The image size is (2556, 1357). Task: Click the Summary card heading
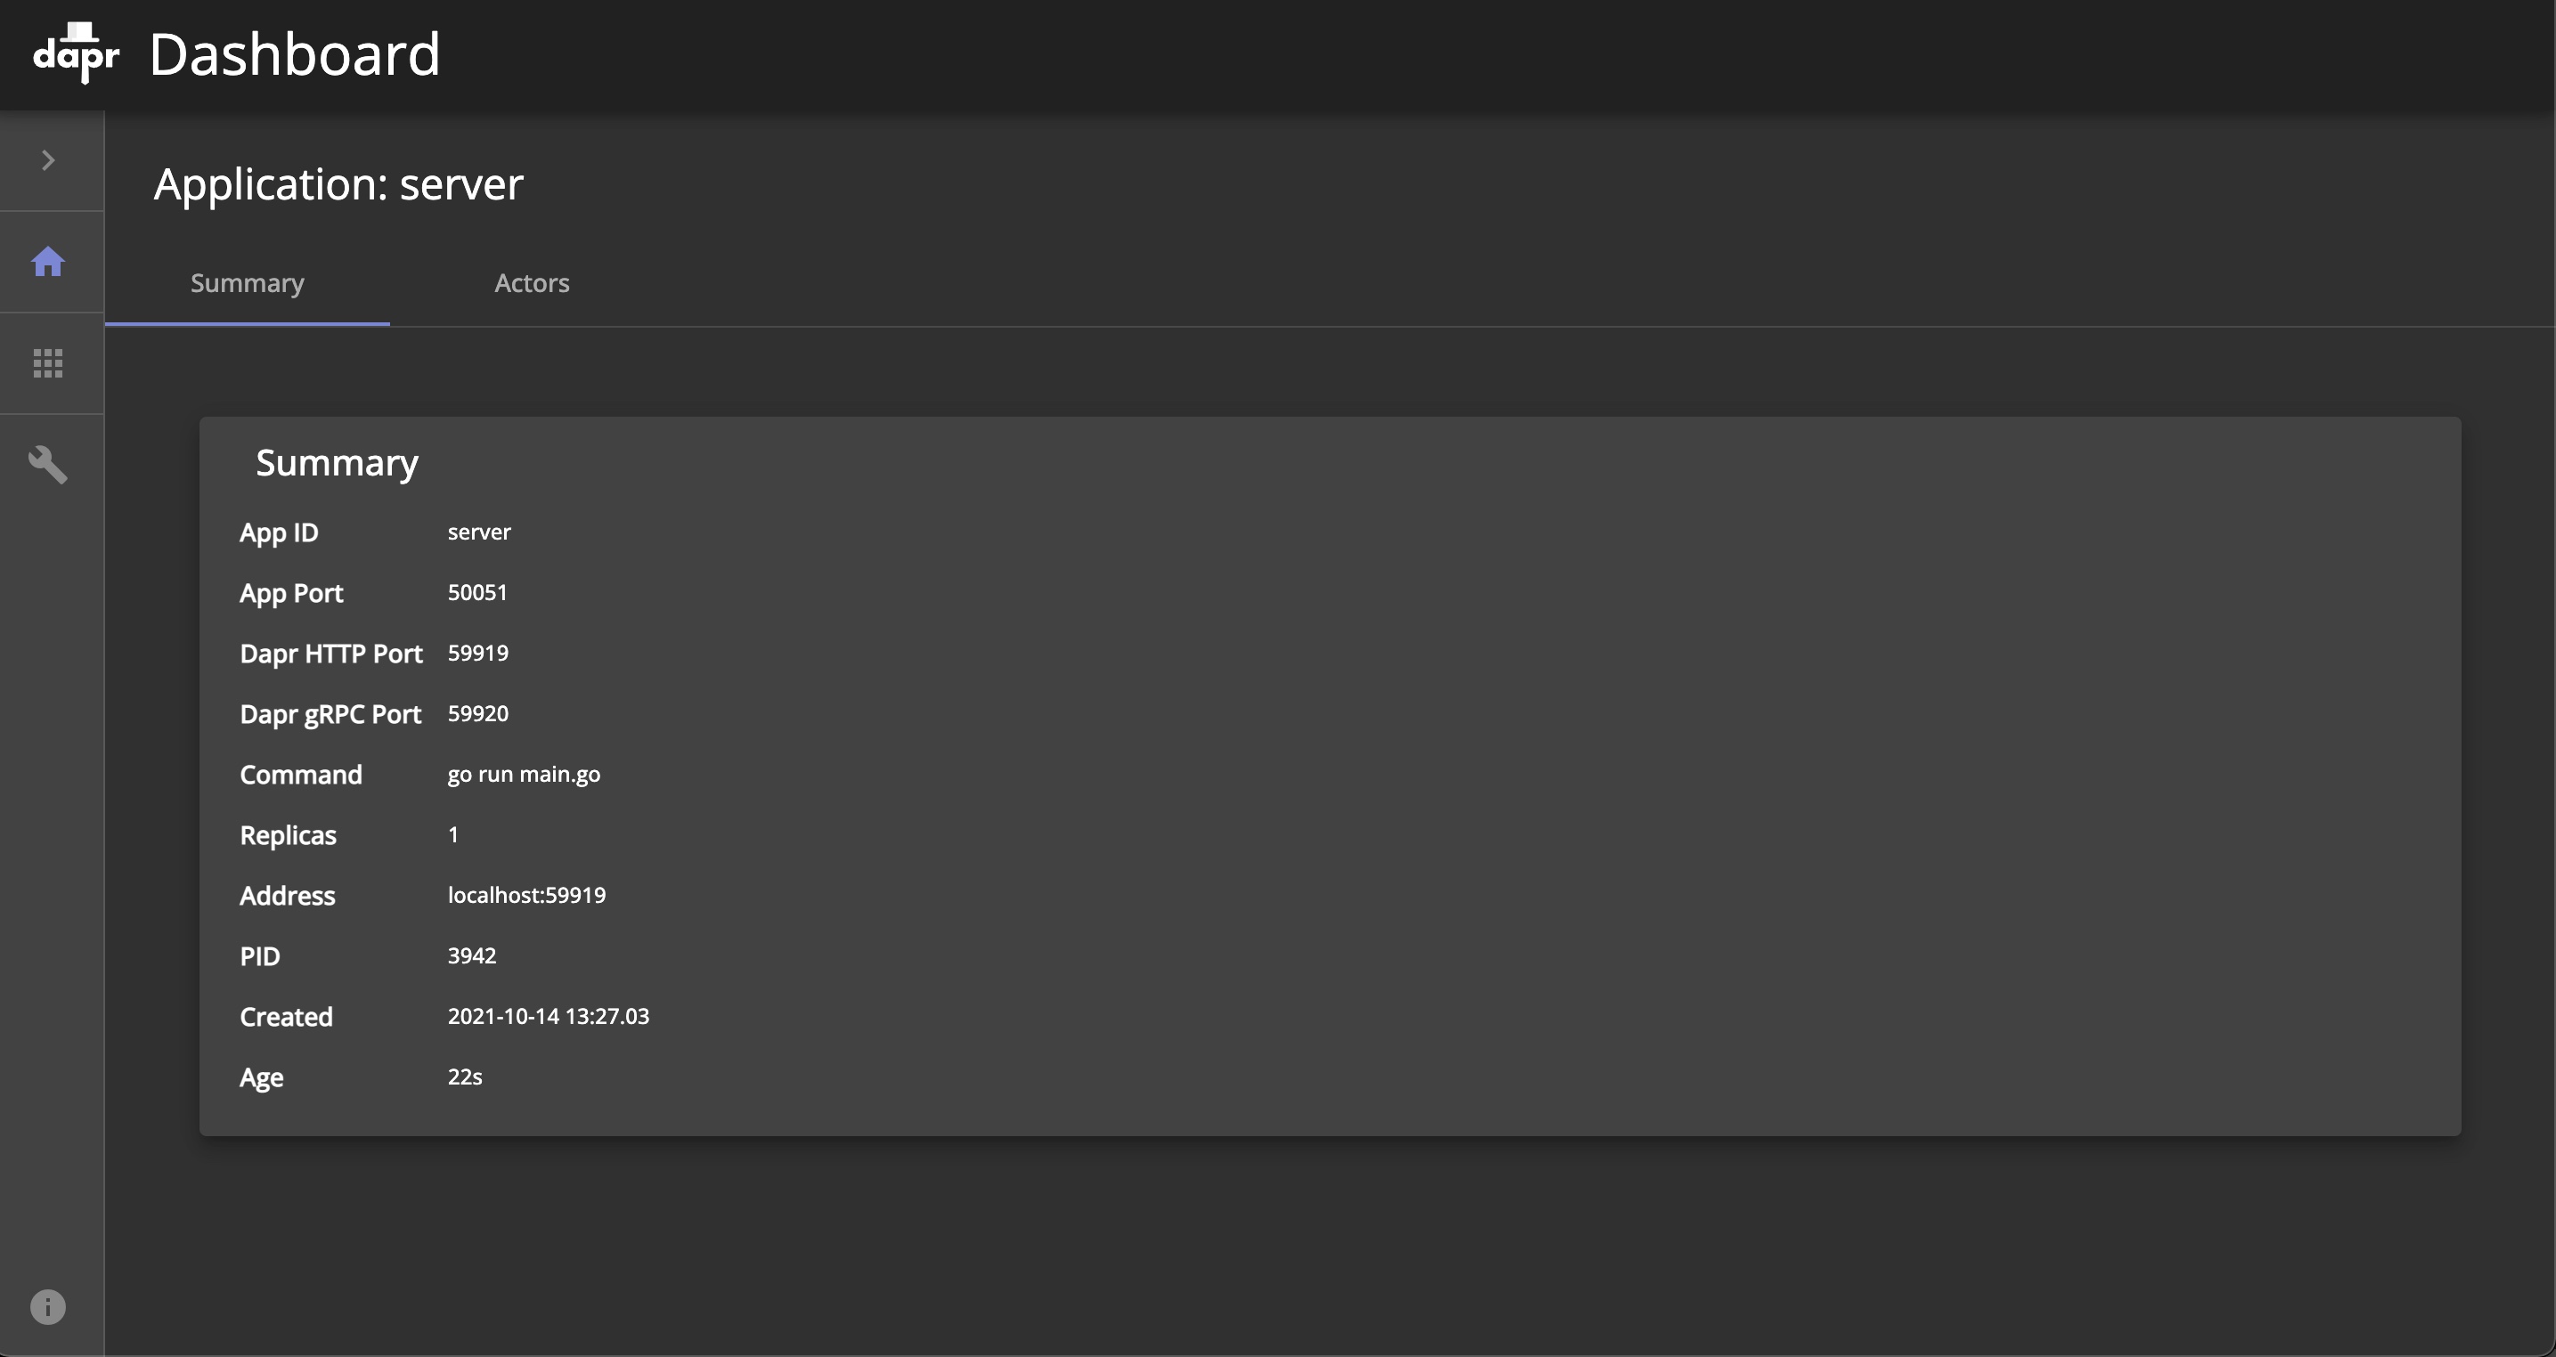tap(338, 463)
